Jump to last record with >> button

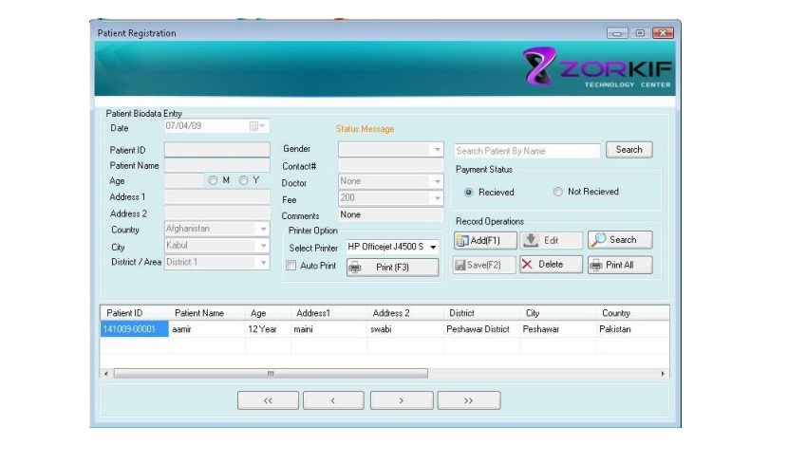(x=469, y=400)
